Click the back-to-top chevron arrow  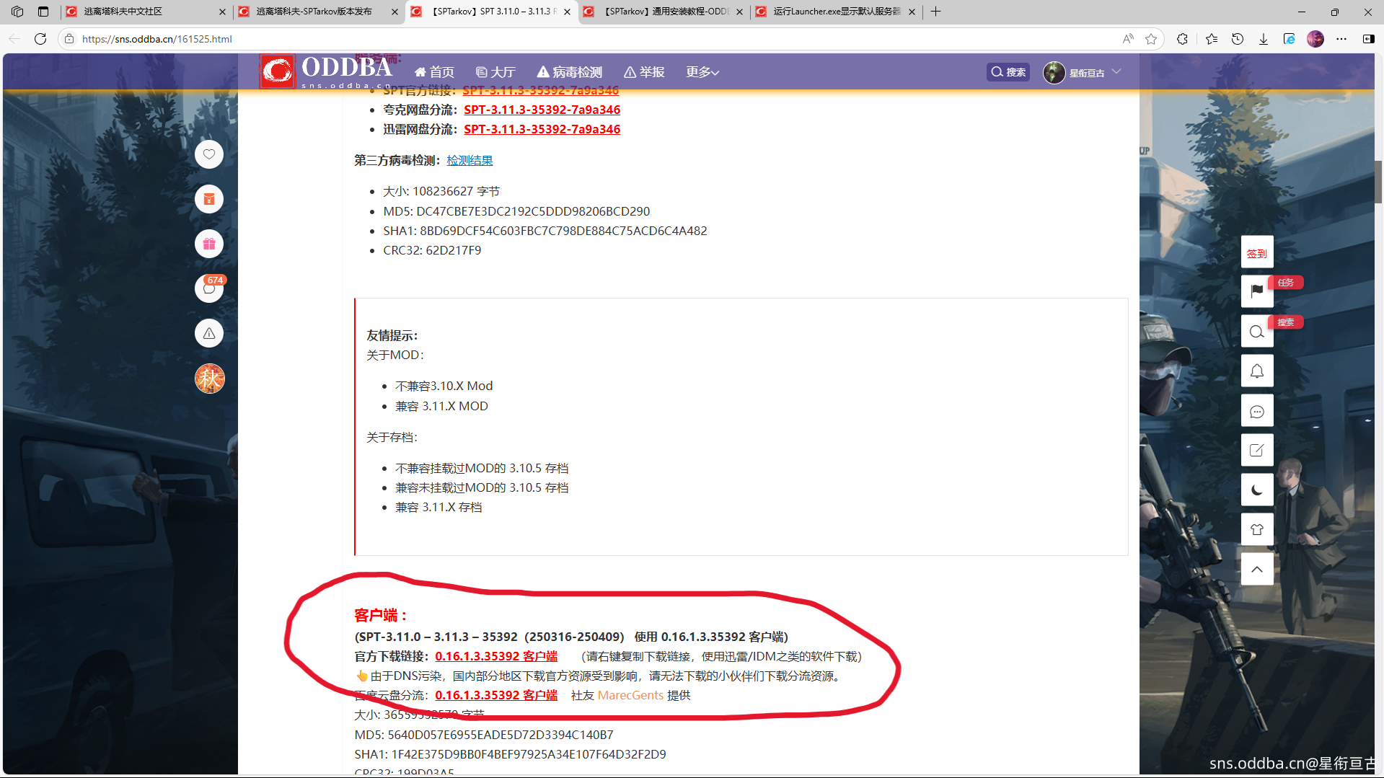[1257, 570]
